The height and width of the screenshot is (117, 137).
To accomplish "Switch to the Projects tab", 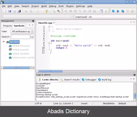I will (7, 26).
